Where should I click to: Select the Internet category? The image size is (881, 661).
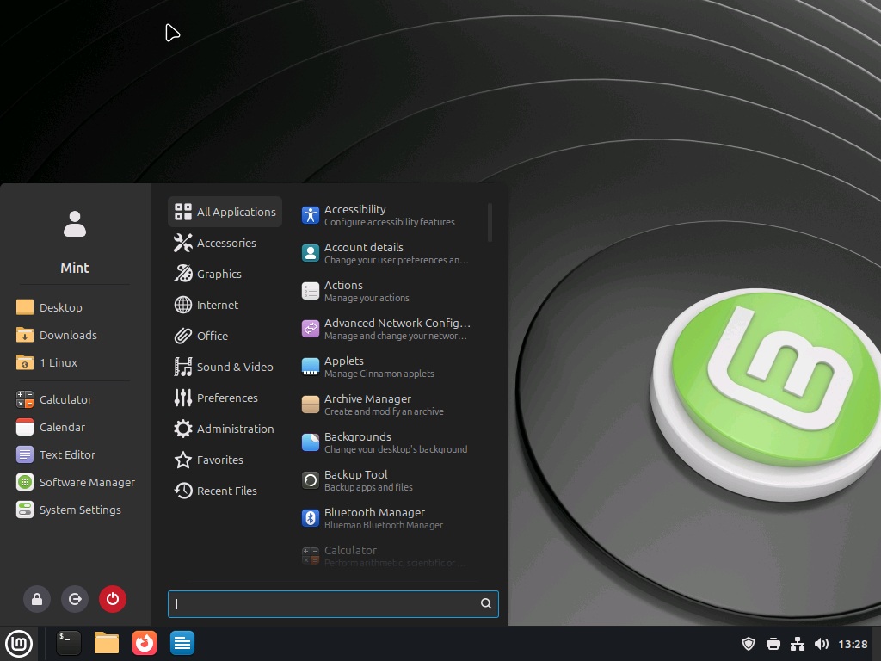225,305
